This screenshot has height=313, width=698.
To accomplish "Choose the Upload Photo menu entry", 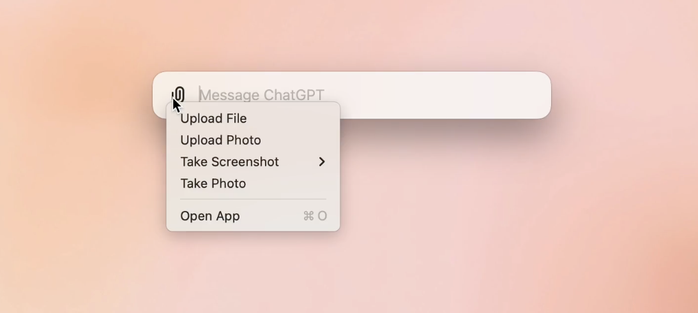I will point(220,140).
